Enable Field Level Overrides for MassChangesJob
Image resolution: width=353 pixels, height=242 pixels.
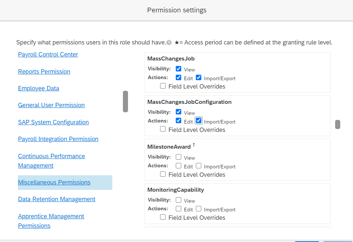coord(163,86)
